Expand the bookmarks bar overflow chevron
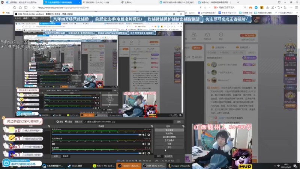300x169 pixels. click(297, 13)
